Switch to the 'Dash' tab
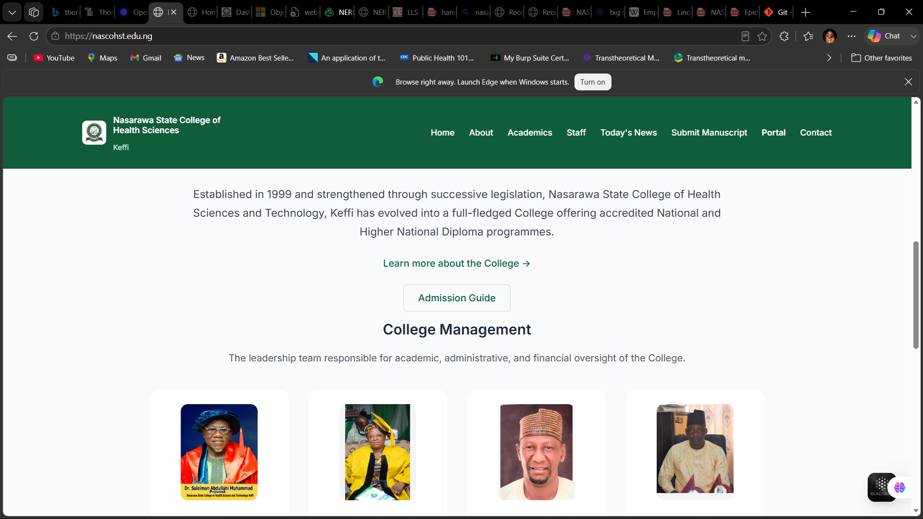This screenshot has height=519, width=923. (x=236, y=12)
